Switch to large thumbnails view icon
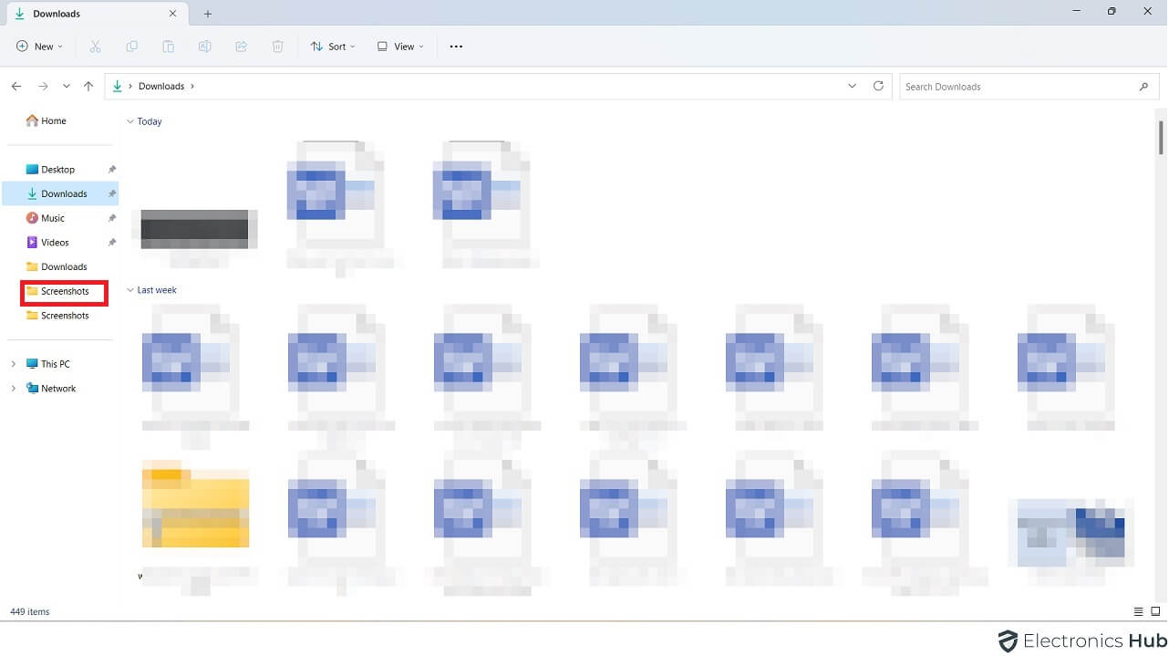Image resolution: width=1169 pixels, height=656 pixels. pyautogui.click(x=1155, y=611)
